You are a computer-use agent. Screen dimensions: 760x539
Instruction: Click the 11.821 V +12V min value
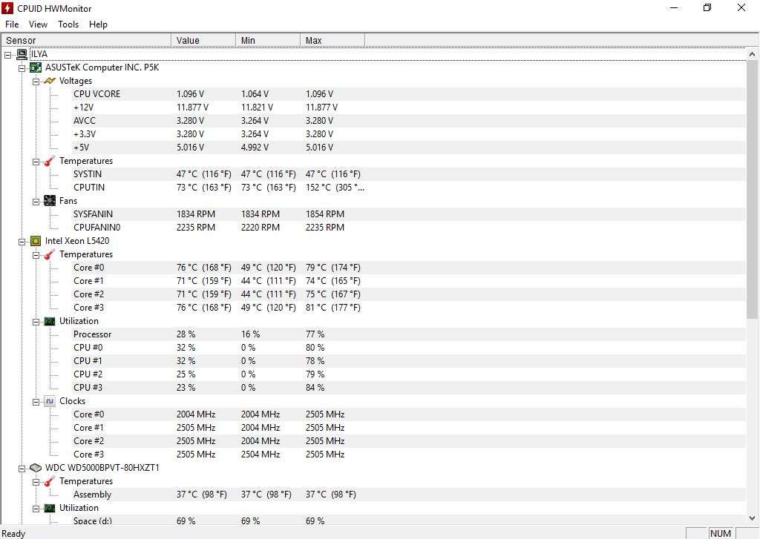(x=257, y=108)
